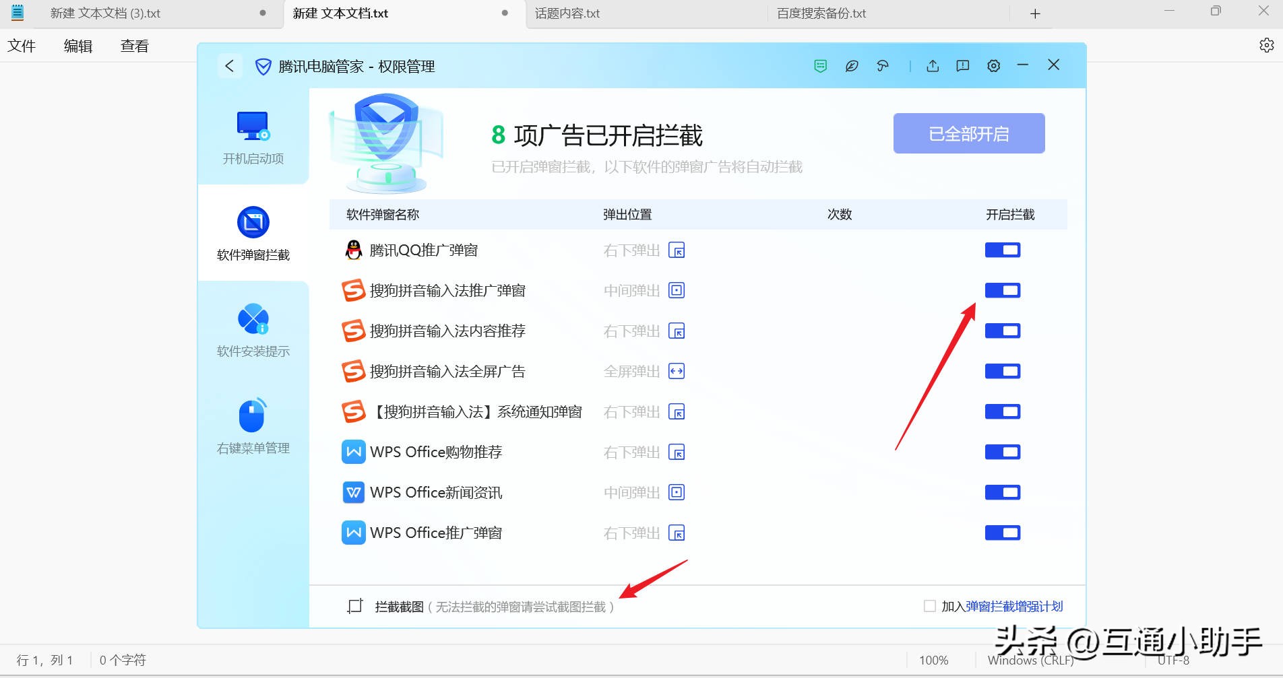Click the green shield member icon

click(x=819, y=66)
